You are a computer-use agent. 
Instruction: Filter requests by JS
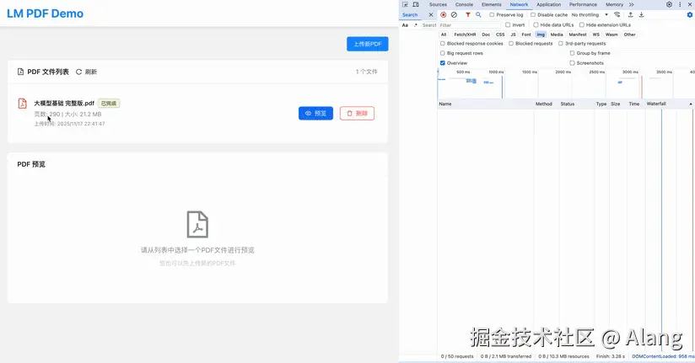tap(514, 35)
